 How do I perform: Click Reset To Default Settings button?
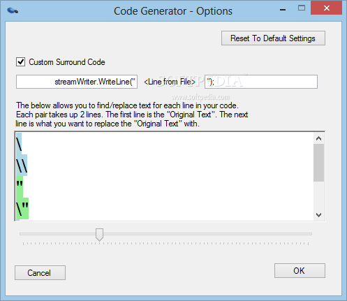pos(273,38)
